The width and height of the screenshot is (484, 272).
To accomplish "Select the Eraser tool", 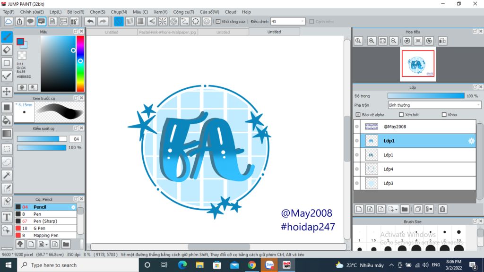I will (x=7, y=50).
